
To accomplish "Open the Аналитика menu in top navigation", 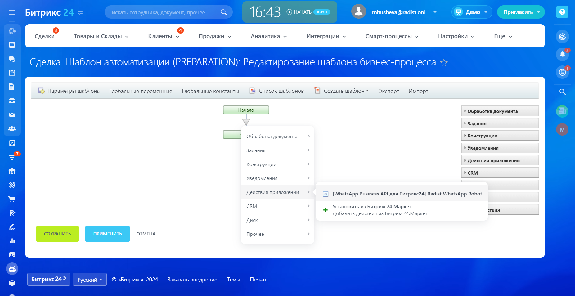I will pyautogui.click(x=268, y=36).
